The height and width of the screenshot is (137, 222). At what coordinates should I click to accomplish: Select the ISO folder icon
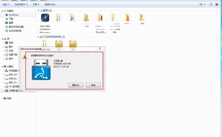coord(59,44)
